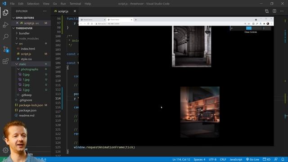The image size is (288, 162).
Task: Open package.json in explorer
Action: point(27,110)
